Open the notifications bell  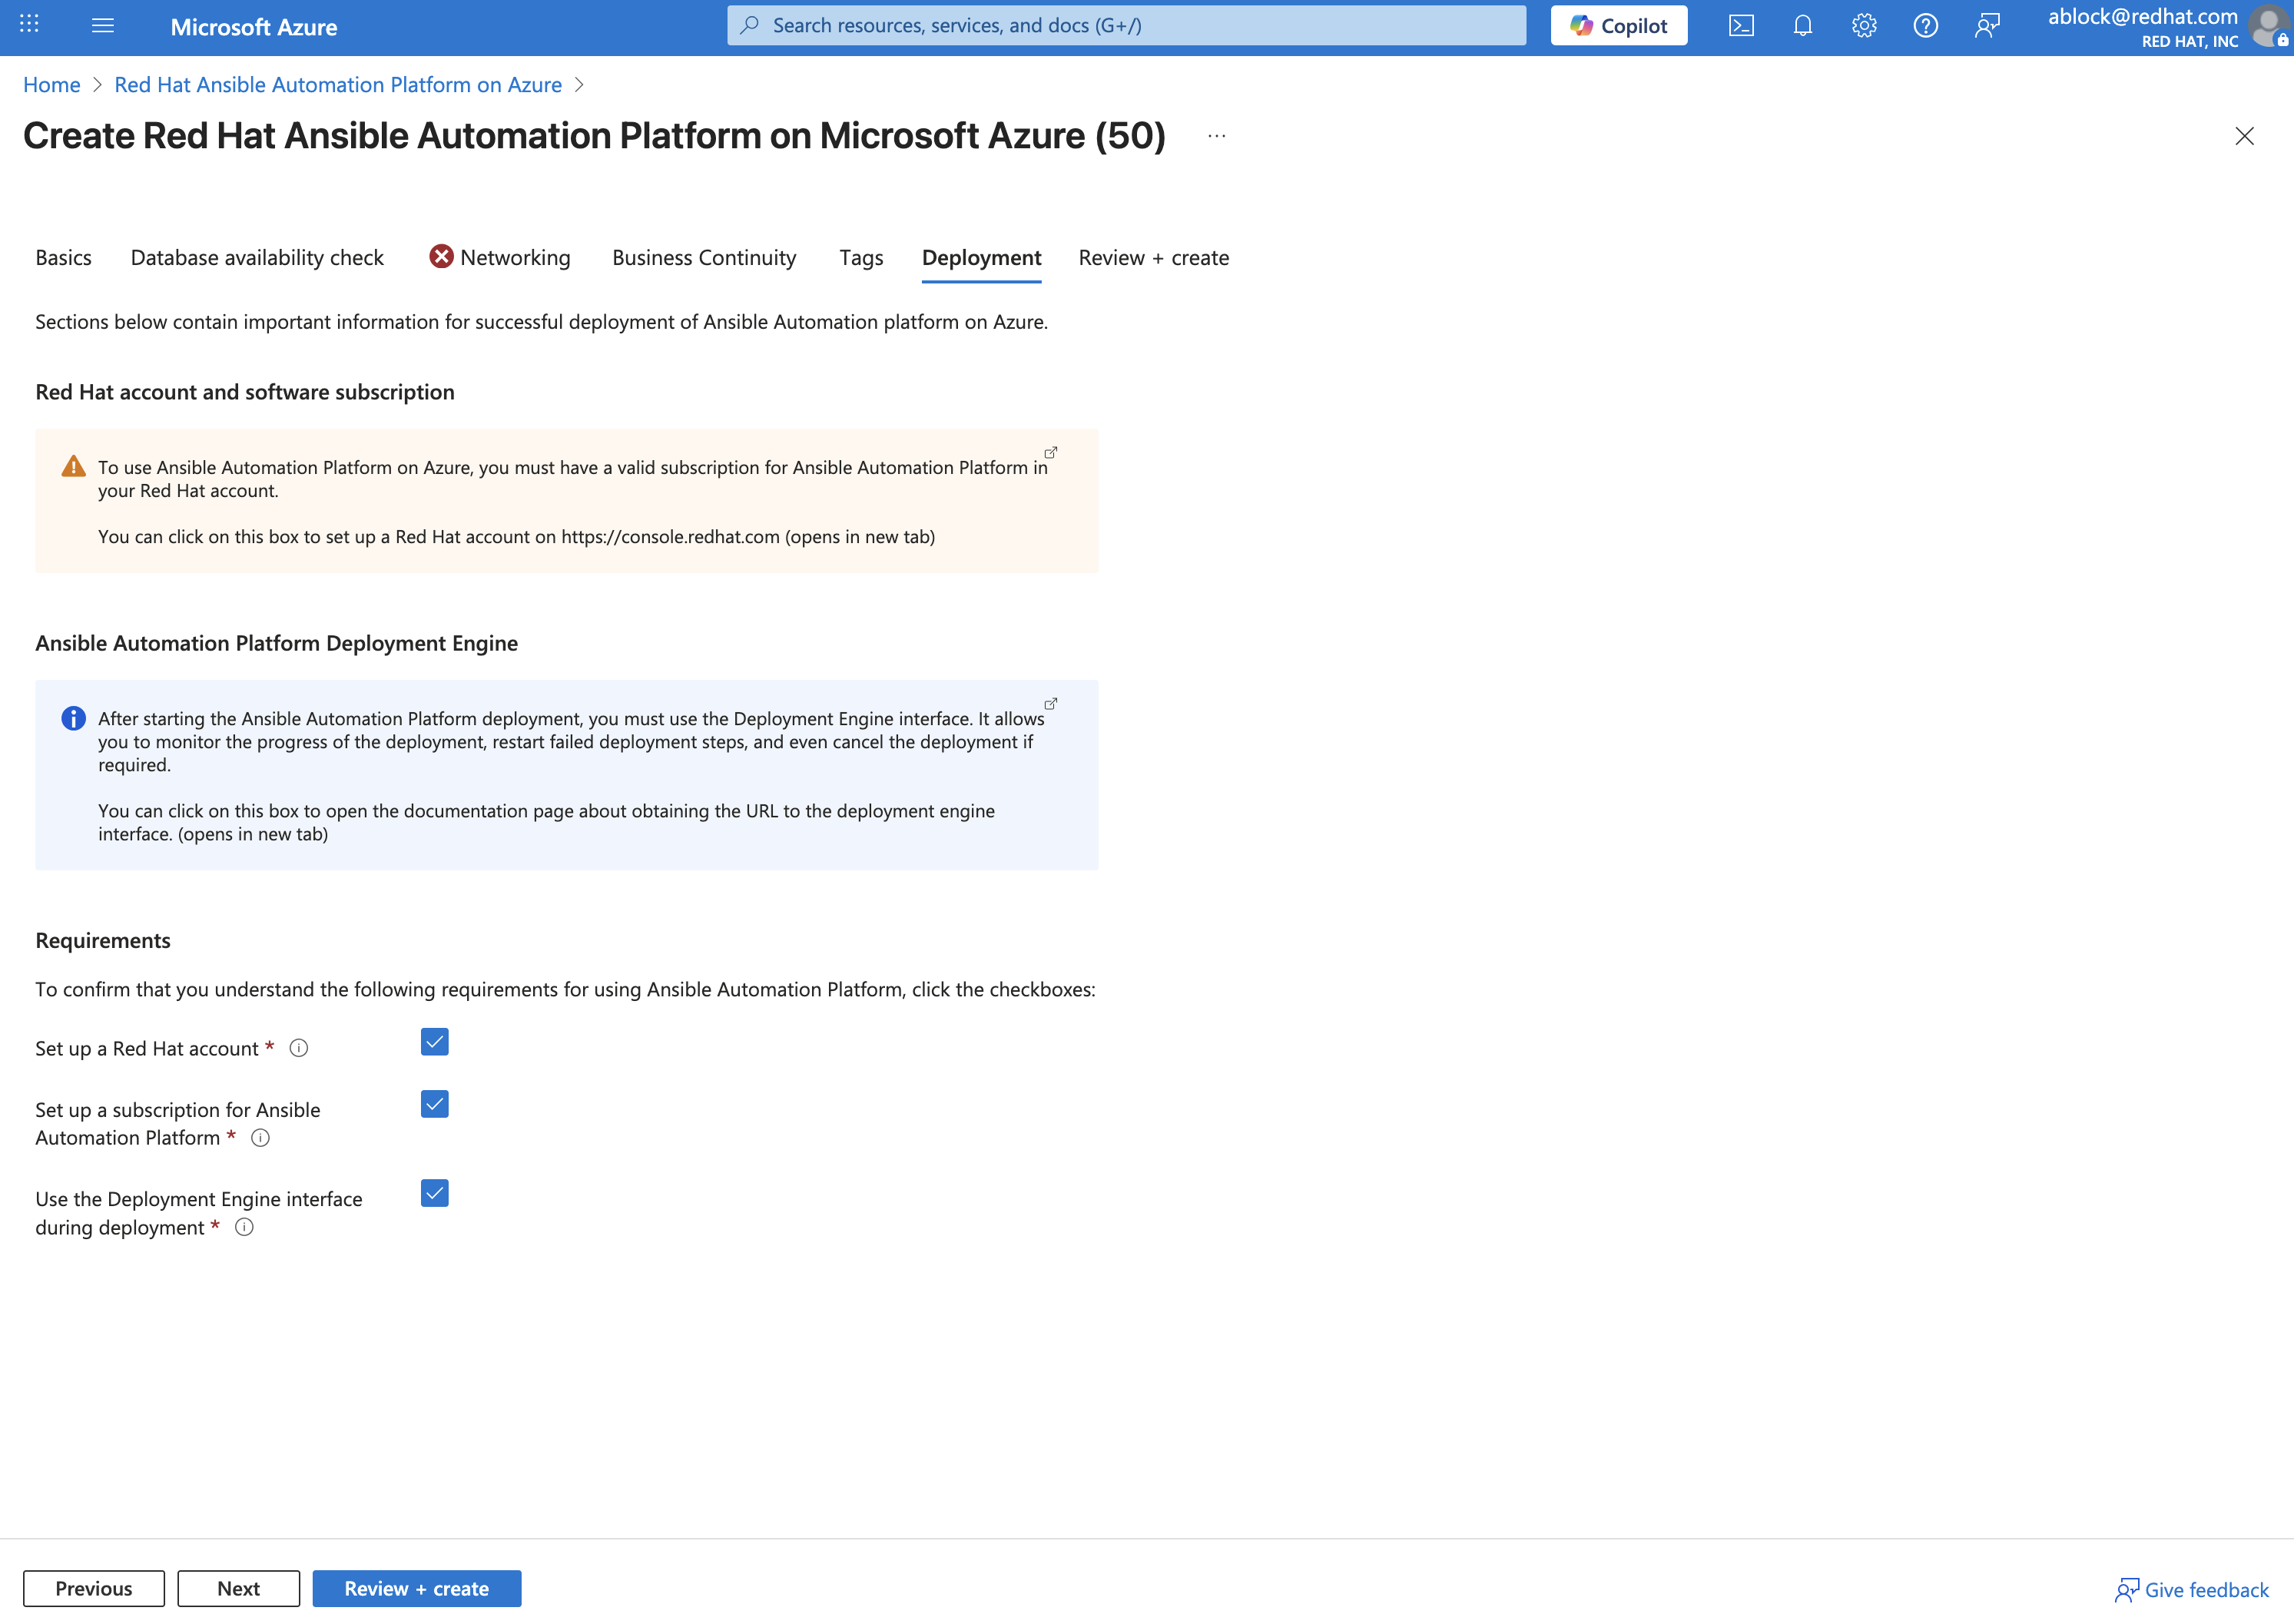(x=1802, y=25)
